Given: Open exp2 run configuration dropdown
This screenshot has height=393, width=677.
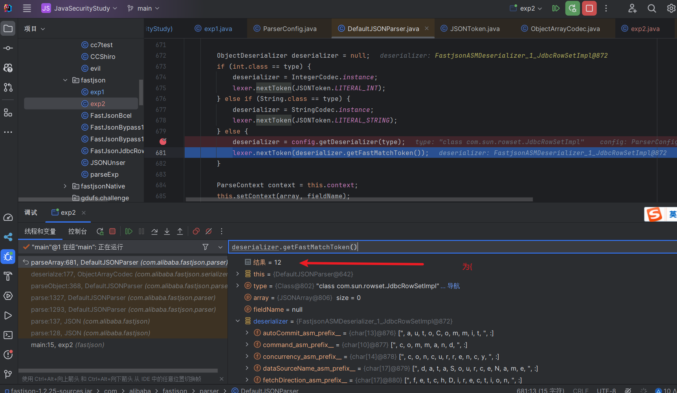Looking at the screenshot, I should tap(526, 8).
